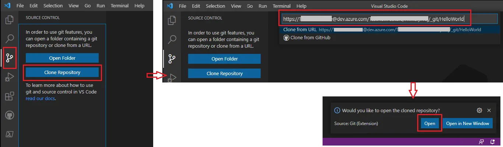Open File menu in right window
Screen dimensions: 503x147
[183, 6]
